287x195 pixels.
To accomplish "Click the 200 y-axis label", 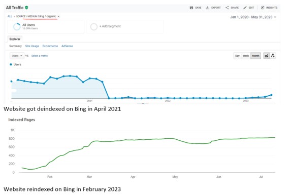I will (12, 164).
